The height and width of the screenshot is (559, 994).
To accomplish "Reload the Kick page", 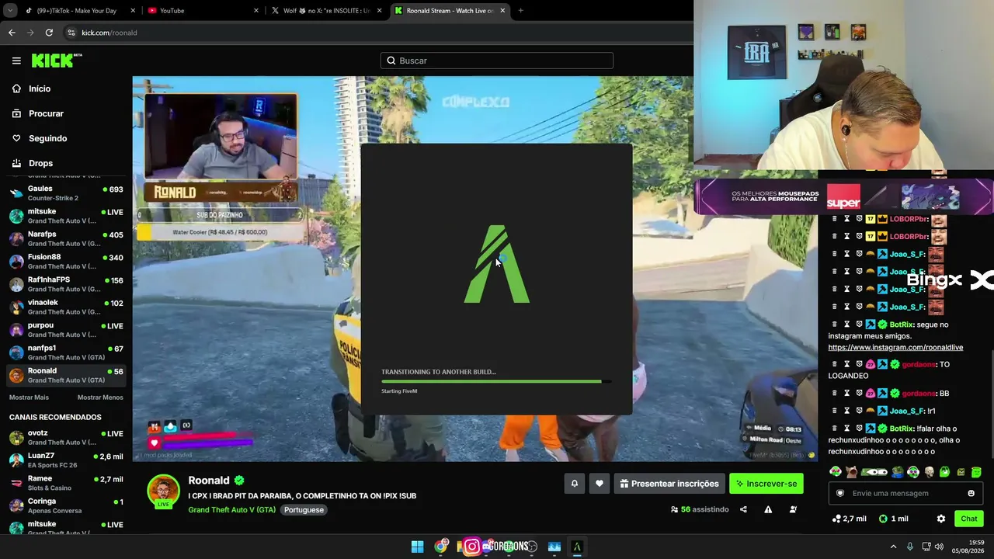I will tap(49, 33).
